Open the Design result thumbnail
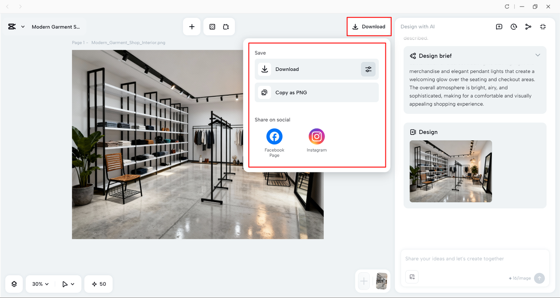560x298 pixels. (451, 171)
